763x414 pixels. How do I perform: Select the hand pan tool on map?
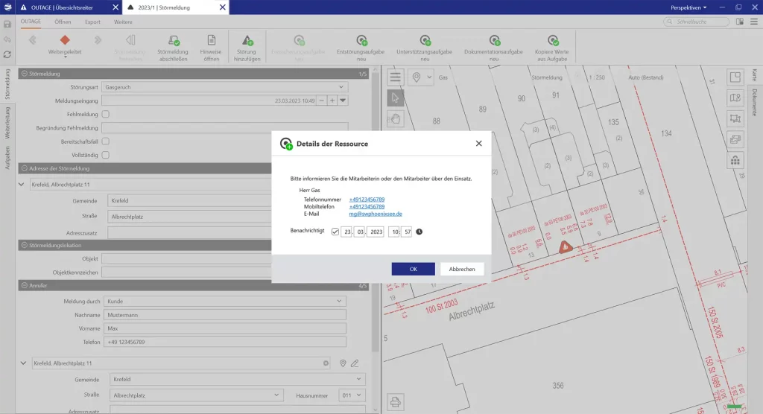coord(396,118)
